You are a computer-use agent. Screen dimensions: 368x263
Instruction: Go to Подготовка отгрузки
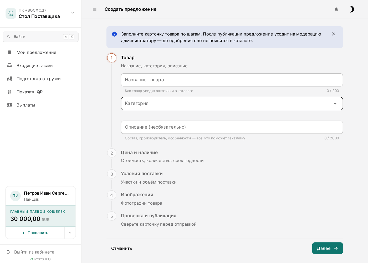40,79
